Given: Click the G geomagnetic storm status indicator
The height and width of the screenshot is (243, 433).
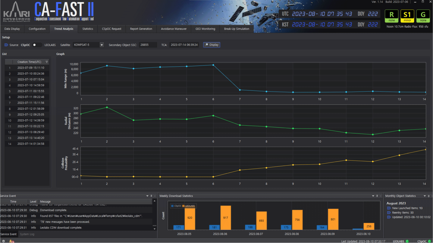Looking at the screenshot, I should 423,16.
